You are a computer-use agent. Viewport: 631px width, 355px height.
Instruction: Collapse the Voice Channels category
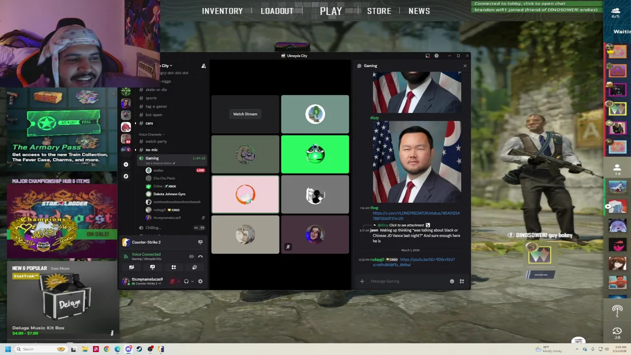(151, 134)
